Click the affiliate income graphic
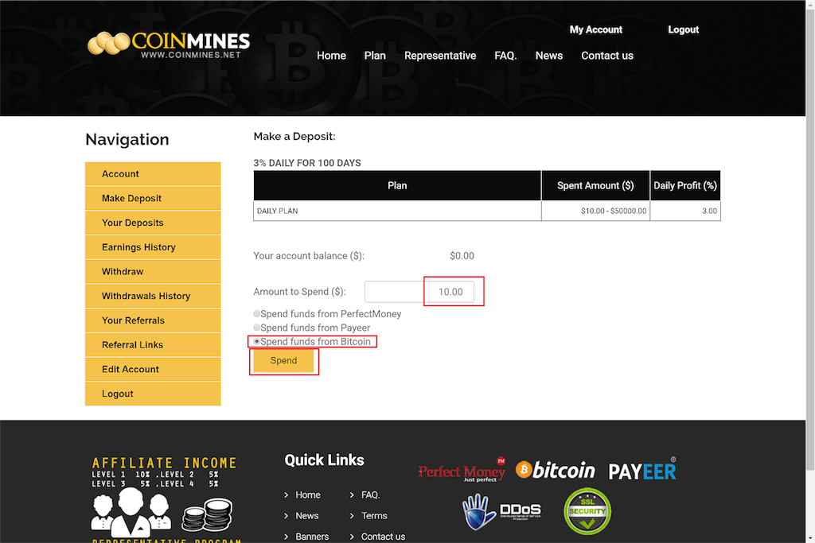The height and width of the screenshot is (543, 815). [164, 498]
